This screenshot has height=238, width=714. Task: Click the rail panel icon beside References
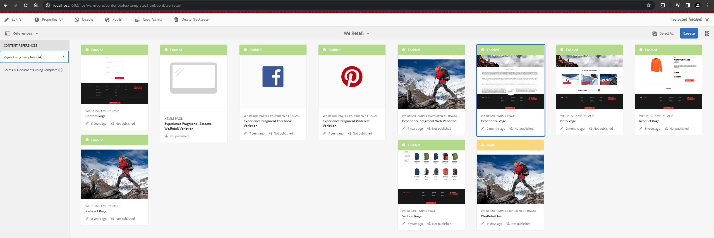pos(8,33)
